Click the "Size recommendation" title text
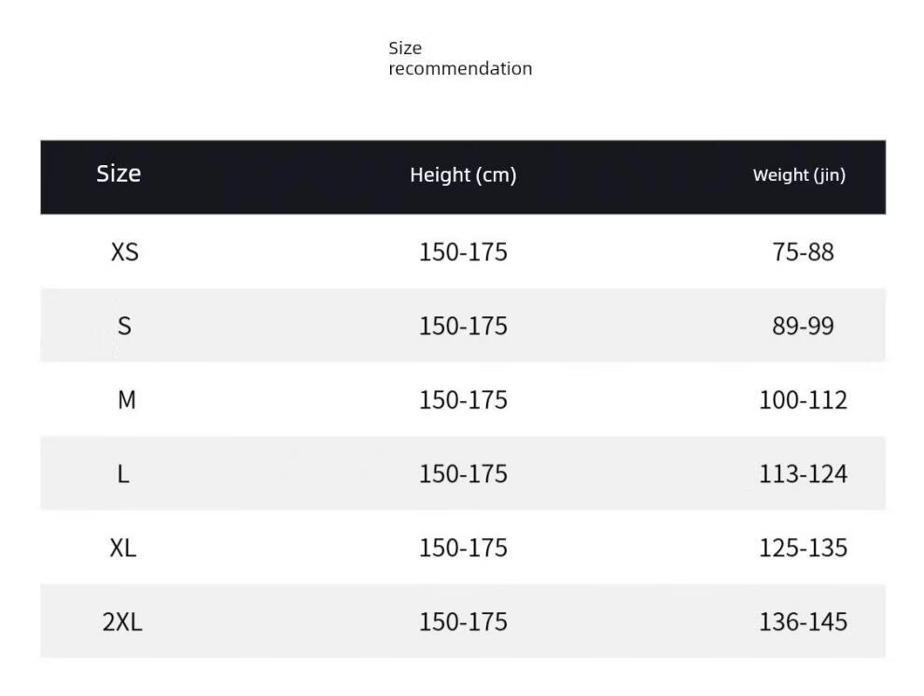 [460, 58]
